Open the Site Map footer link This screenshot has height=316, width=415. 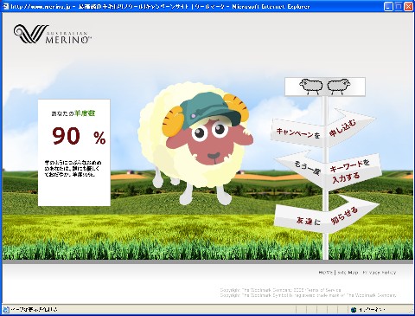tap(348, 272)
